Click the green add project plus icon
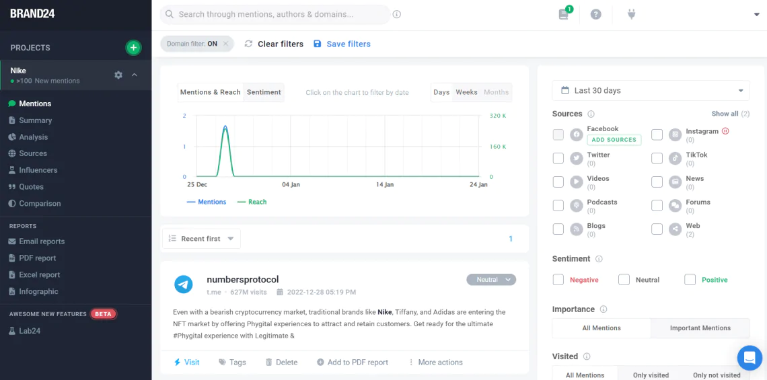 pyautogui.click(x=133, y=48)
